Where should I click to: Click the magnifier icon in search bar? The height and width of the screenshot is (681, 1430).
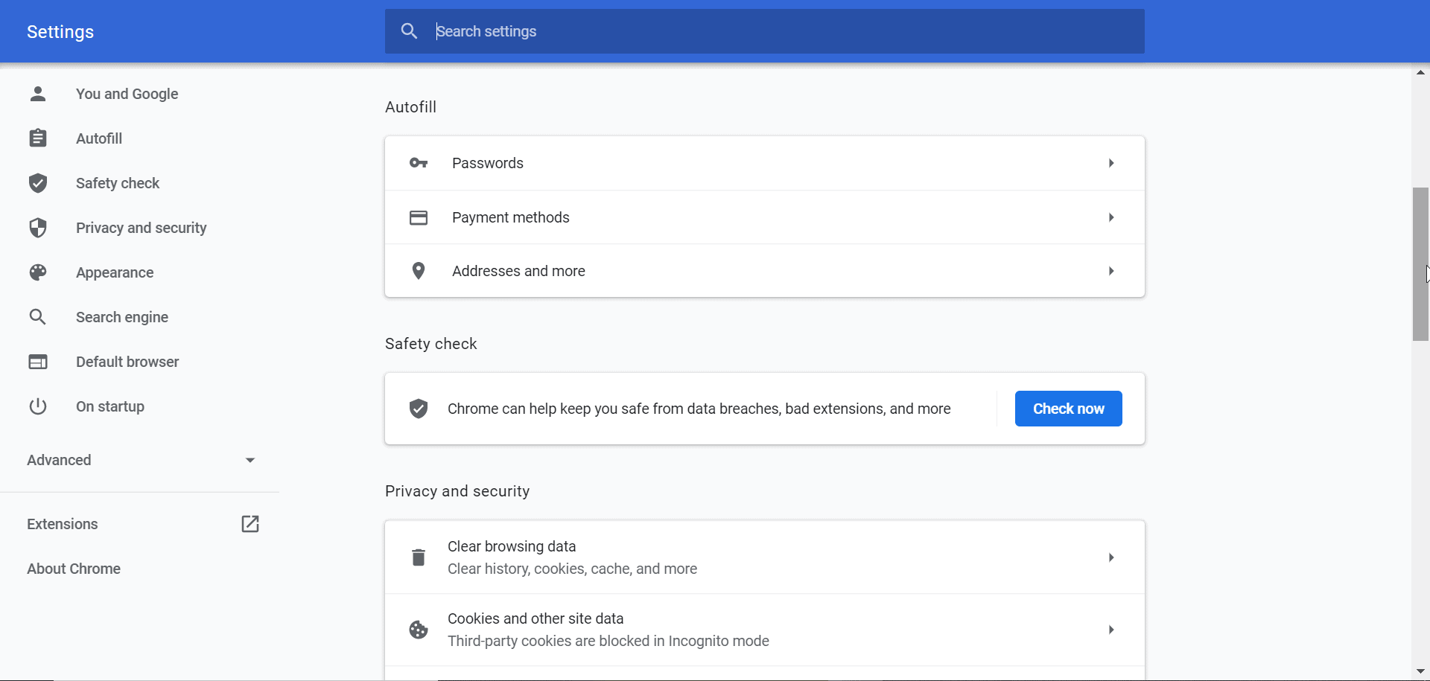pos(409,31)
